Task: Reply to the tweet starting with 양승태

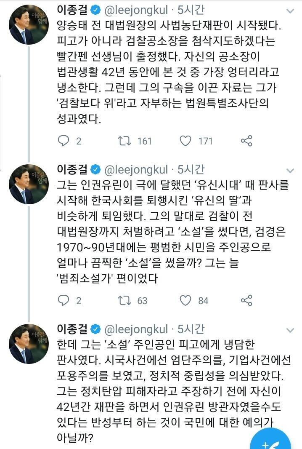Action: (x=64, y=141)
